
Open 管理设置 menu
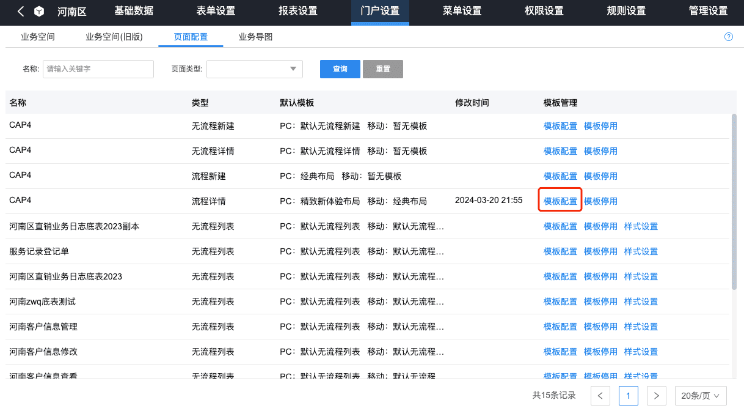coord(708,11)
